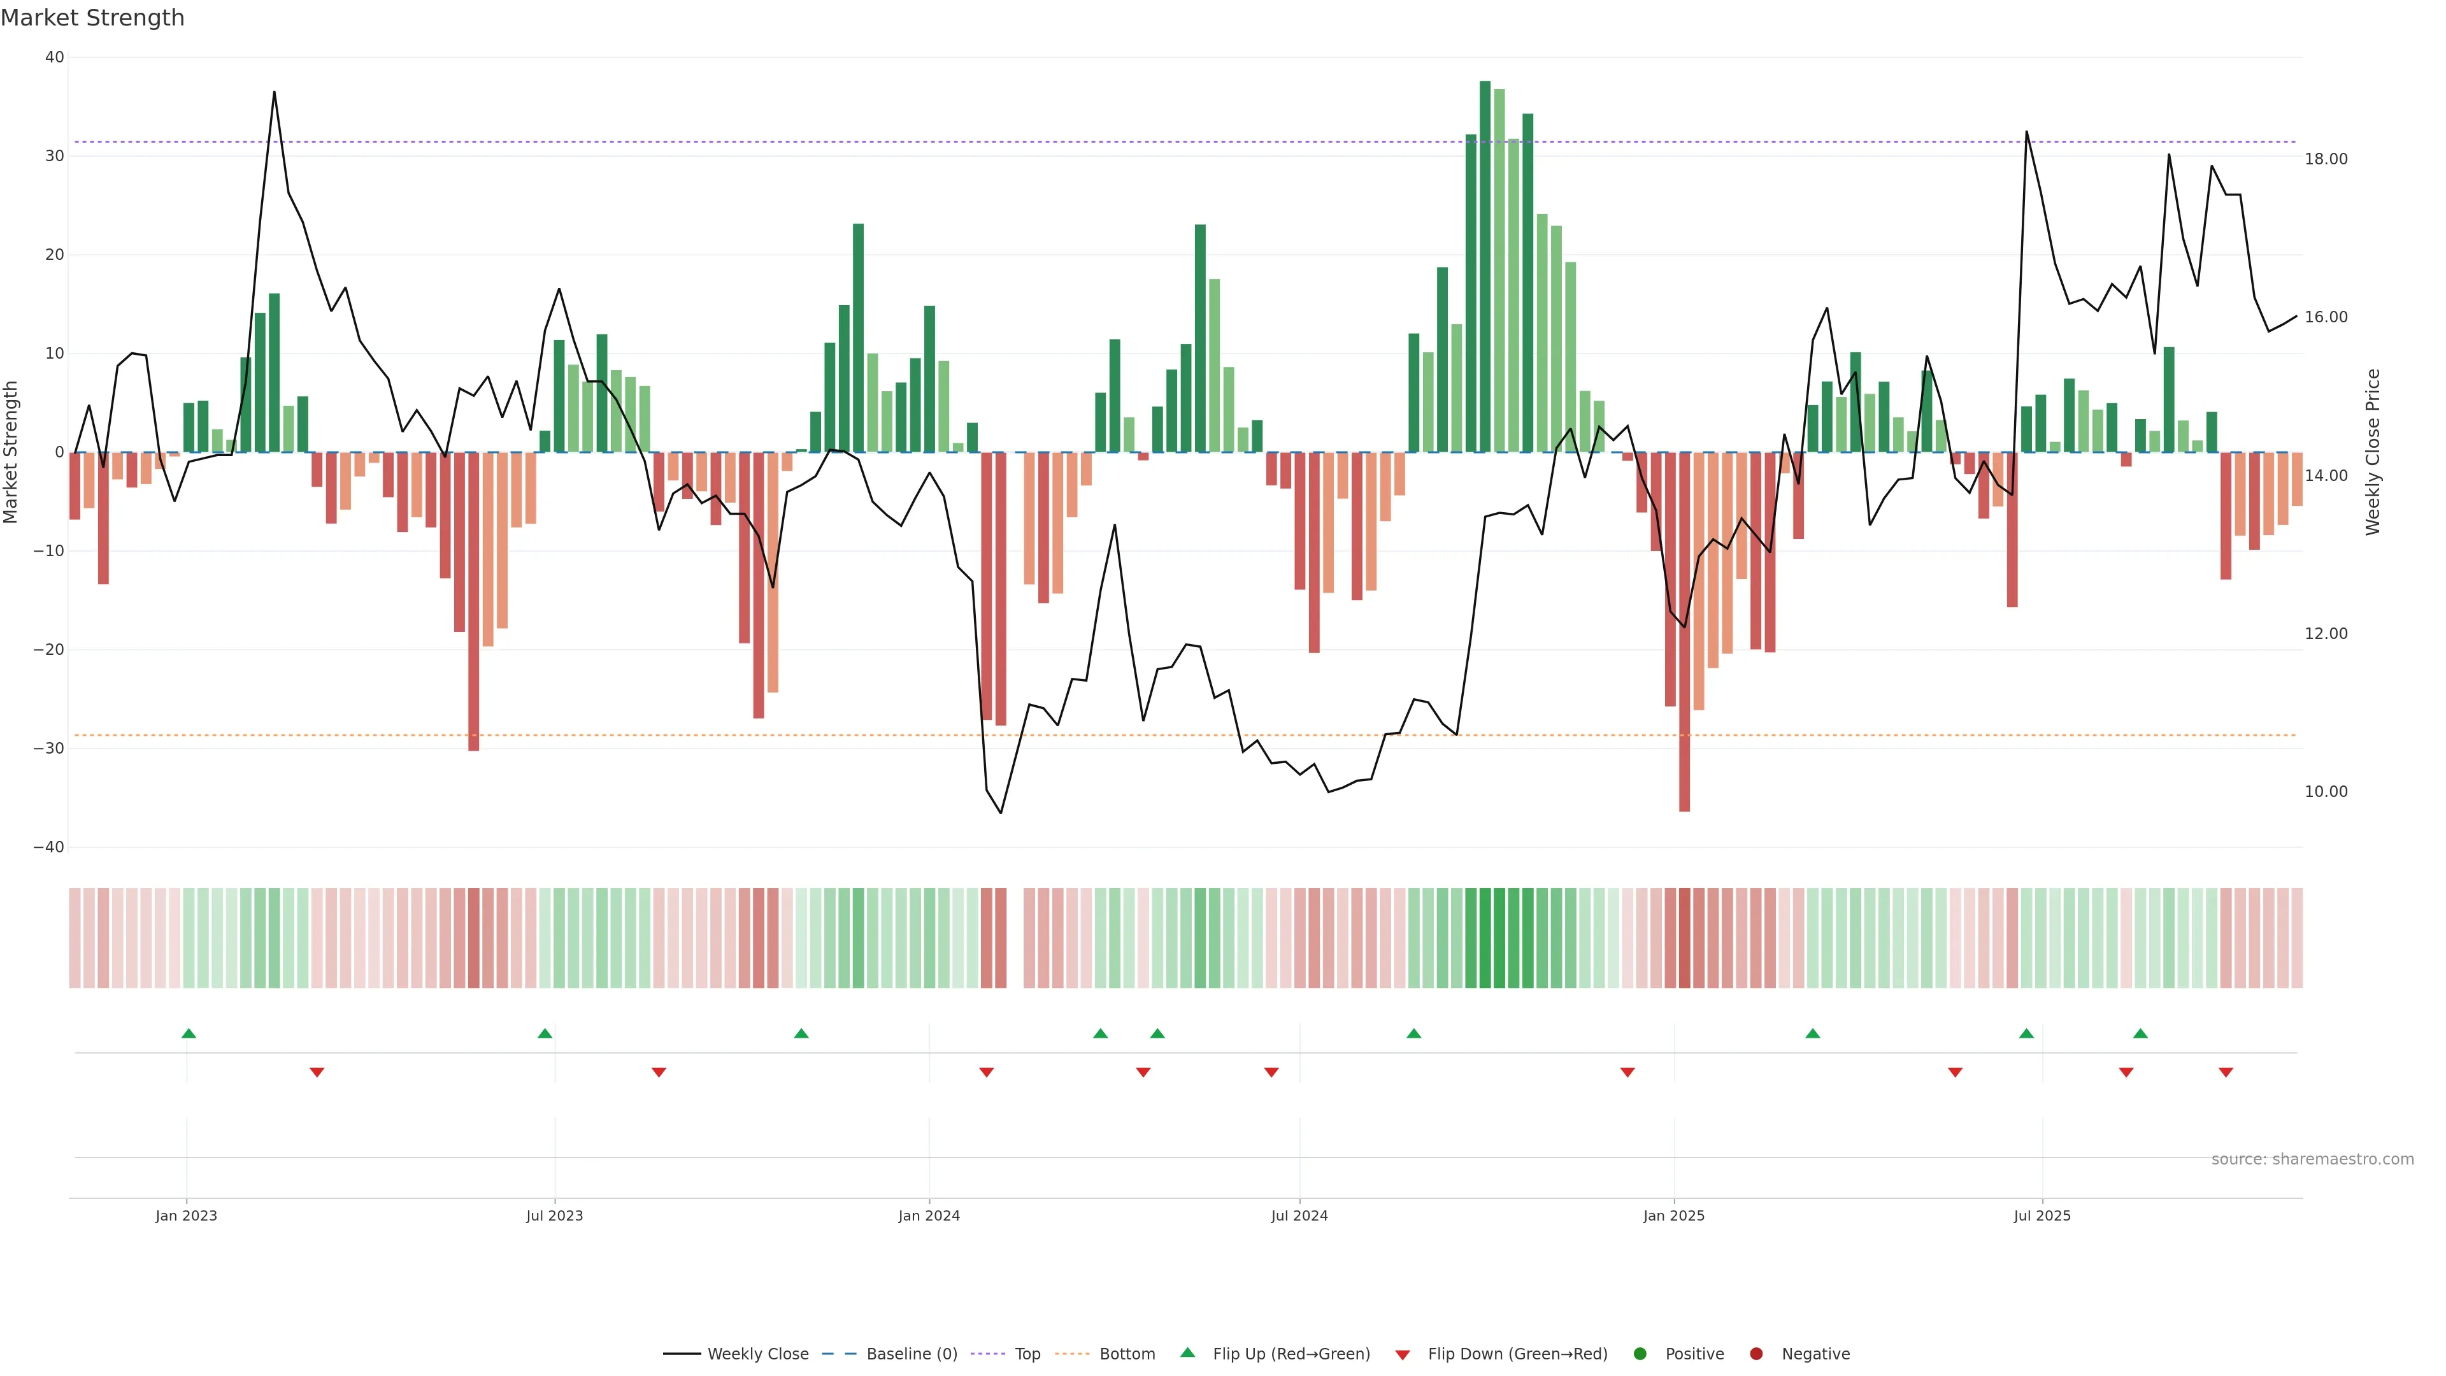Click the darkest green heatmap strip cell
The width and height of the screenshot is (2446, 1376).
coord(1485,938)
